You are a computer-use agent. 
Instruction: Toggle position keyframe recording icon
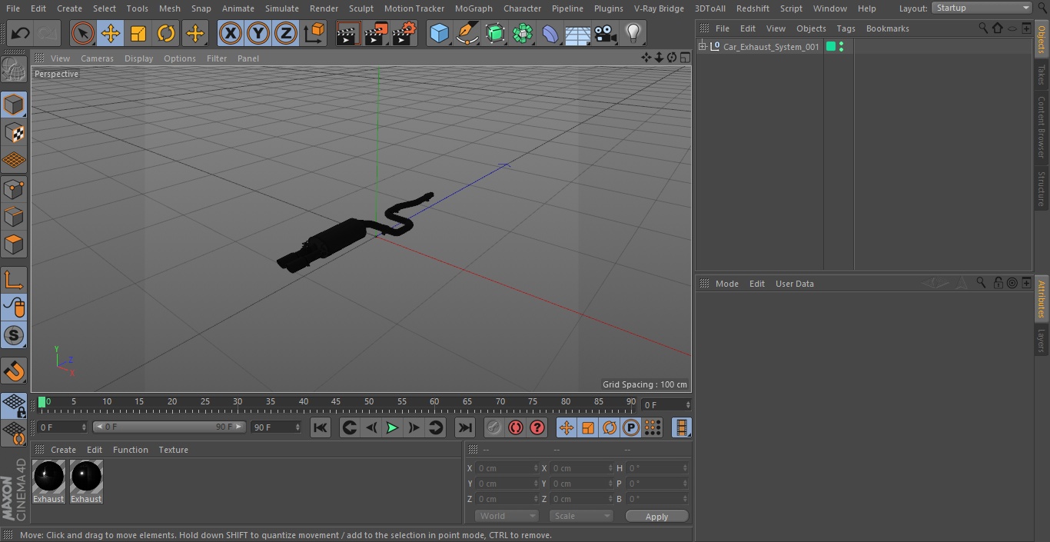click(567, 427)
